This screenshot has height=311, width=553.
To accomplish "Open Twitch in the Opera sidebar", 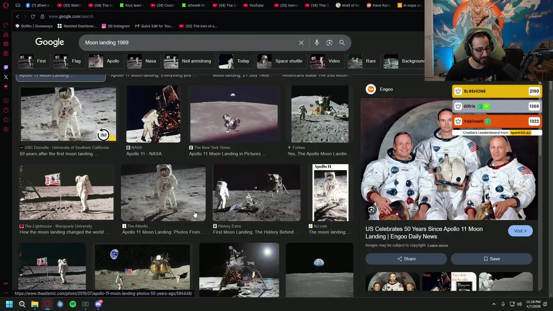I will point(6,67).
